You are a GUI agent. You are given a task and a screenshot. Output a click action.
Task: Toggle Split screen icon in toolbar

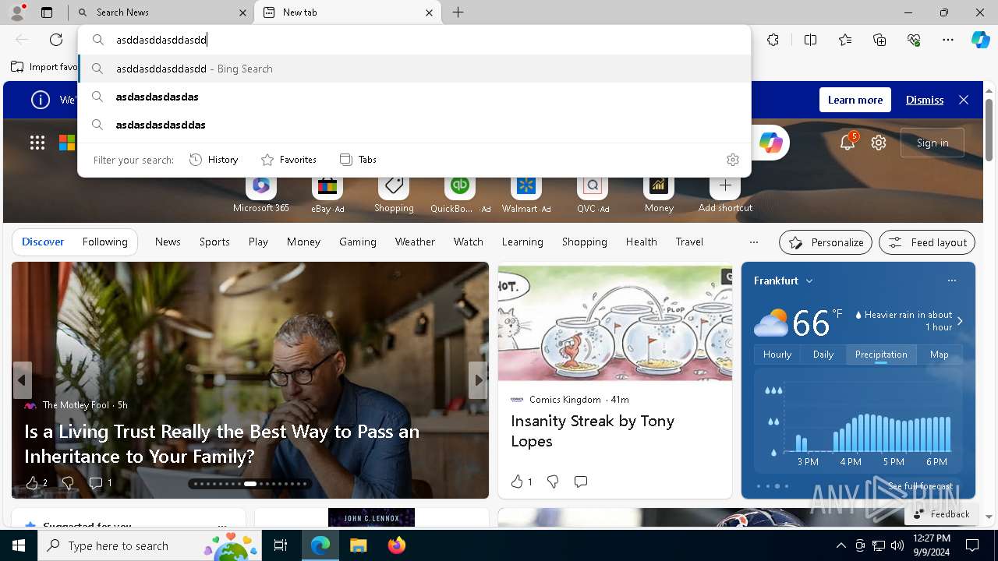tap(810, 40)
